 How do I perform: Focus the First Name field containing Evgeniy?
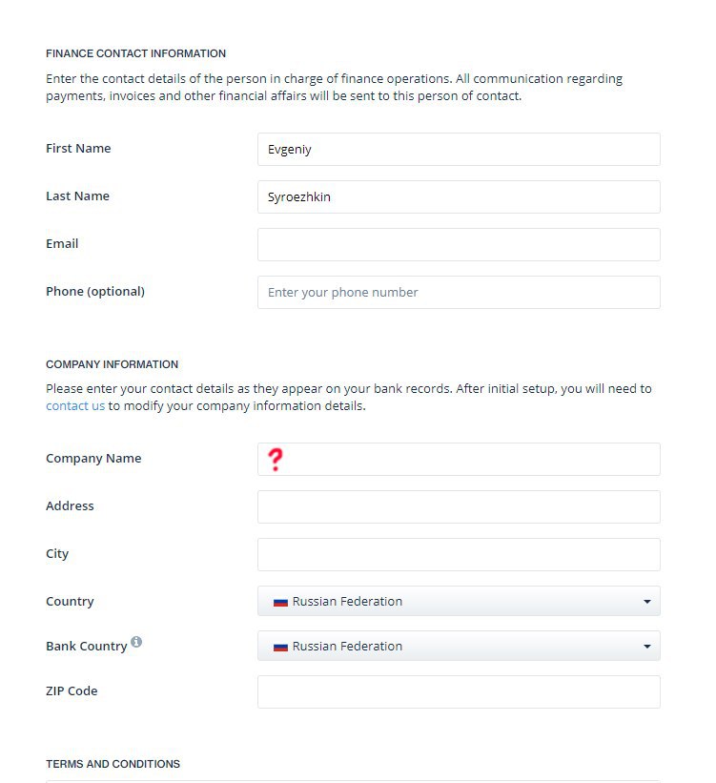coord(458,149)
